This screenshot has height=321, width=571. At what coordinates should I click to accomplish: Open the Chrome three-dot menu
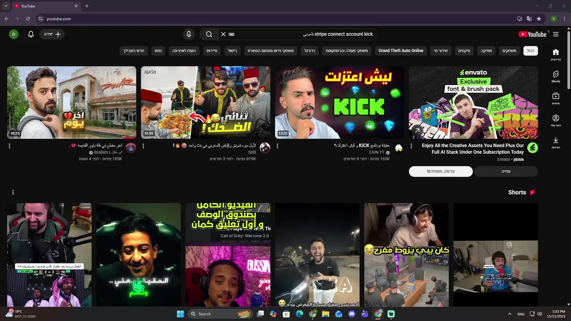point(564,19)
